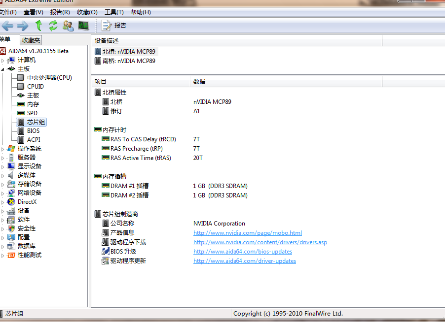Select 北桥: nVIDIA MCP89 device row
Viewport: 445px width, 322px height.
(125, 52)
